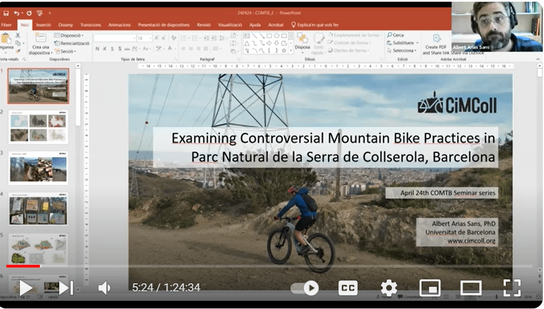
Task: Click the Save icon in PowerPoint's quick access toolbar
Action: click(x=6, y=13)
